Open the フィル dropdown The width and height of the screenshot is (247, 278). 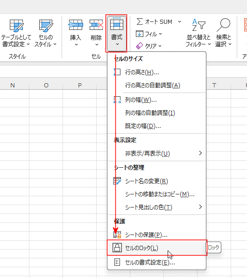(149, 34)
